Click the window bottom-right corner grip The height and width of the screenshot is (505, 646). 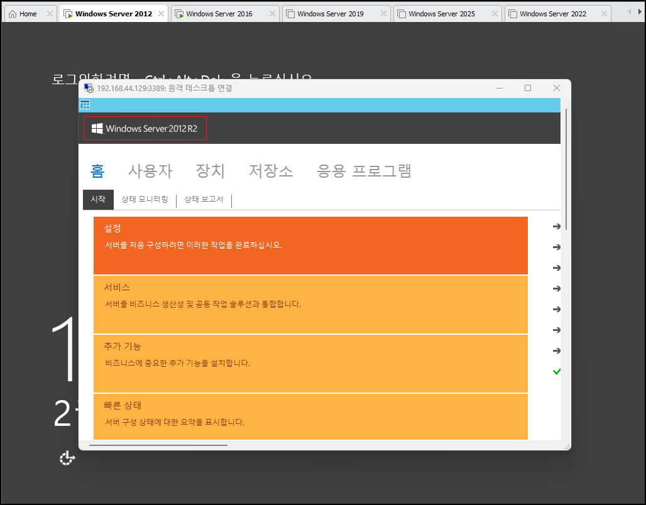567,447
